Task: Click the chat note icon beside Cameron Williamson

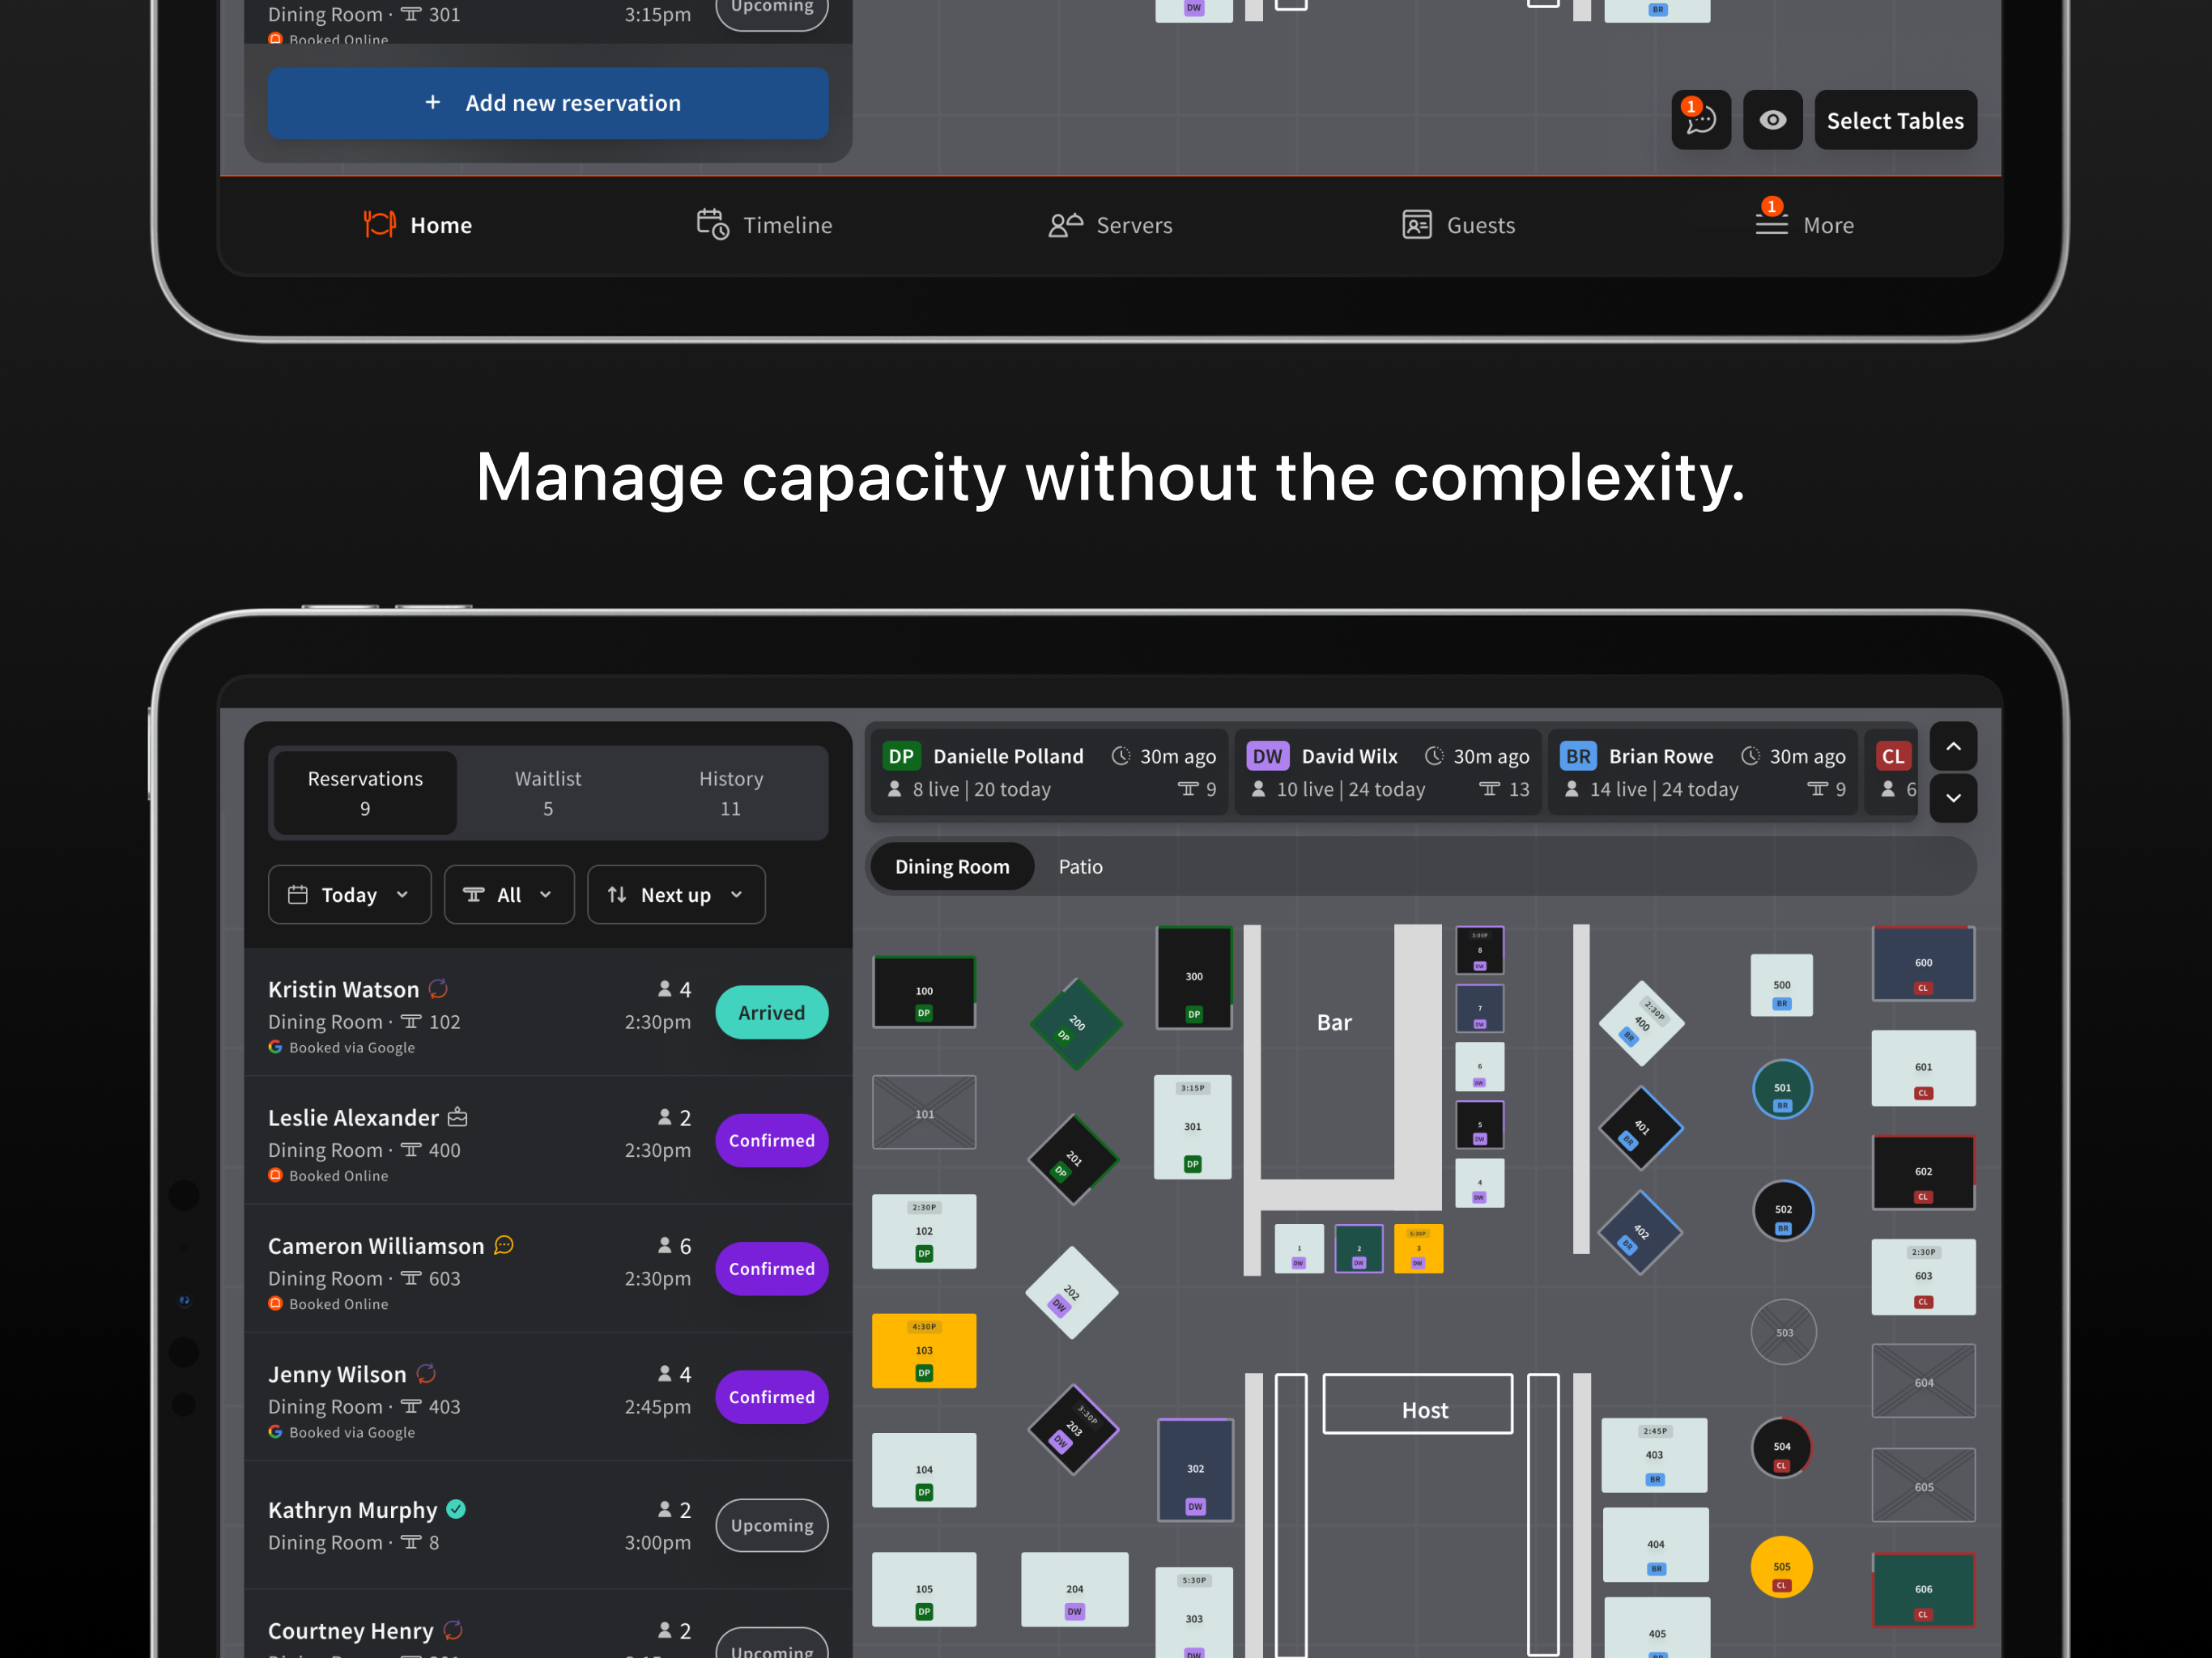Action: (504, 1245)
